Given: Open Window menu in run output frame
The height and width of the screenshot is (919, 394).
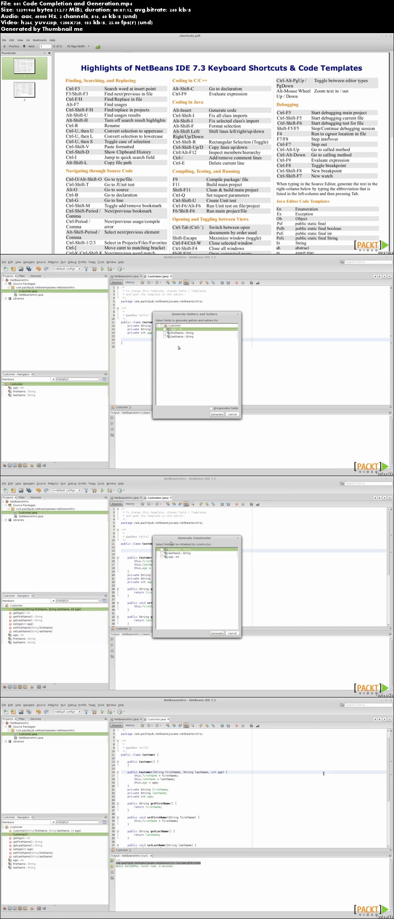Looking at the screenshot, I should (x=111, y=705).
